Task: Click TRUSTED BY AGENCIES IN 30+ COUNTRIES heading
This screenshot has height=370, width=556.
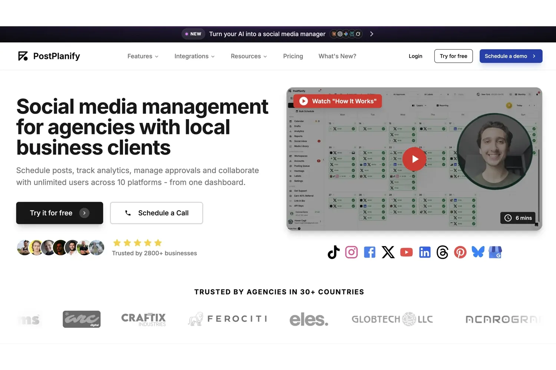Action: (x=279, y=292)
